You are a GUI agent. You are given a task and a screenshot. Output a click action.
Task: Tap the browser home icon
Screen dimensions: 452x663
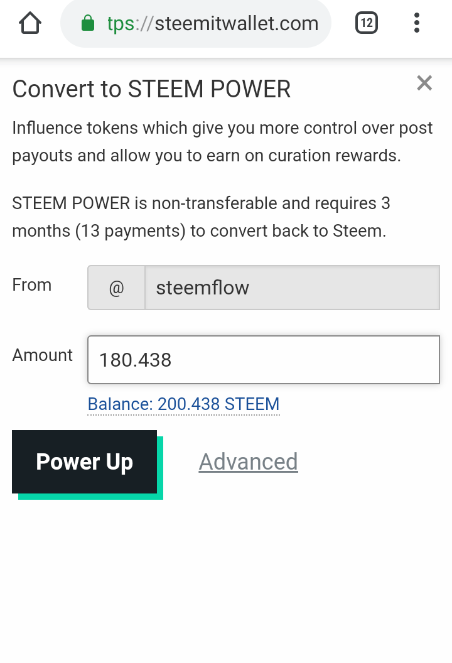click(x=30, y=24)
